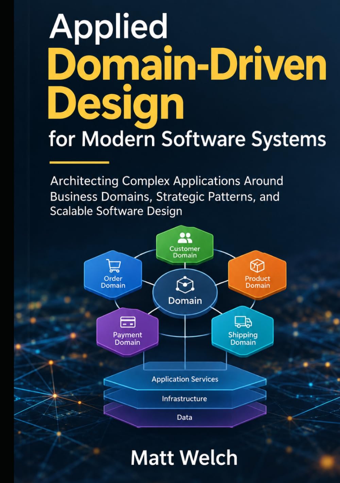Viewport: 340px width, 483px height.
Task: Click the subtitle line "Business Domains, Strategic Patterns, and"
Action: coord(165,196)
